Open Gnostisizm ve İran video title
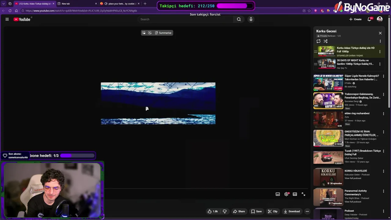This screenshot has height=220, width=391. [362, 133]
